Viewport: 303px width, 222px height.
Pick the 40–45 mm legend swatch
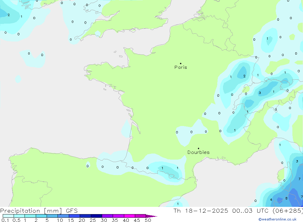(129, 216)
